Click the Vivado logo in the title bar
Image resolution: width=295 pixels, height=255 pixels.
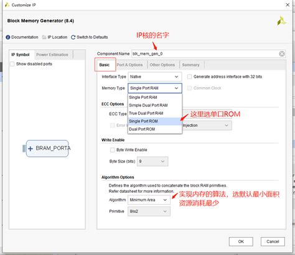pos(7,5)
